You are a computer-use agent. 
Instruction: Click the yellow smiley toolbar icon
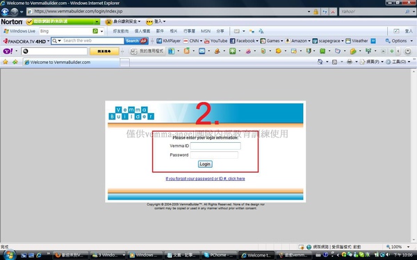[x=278, y=51]
